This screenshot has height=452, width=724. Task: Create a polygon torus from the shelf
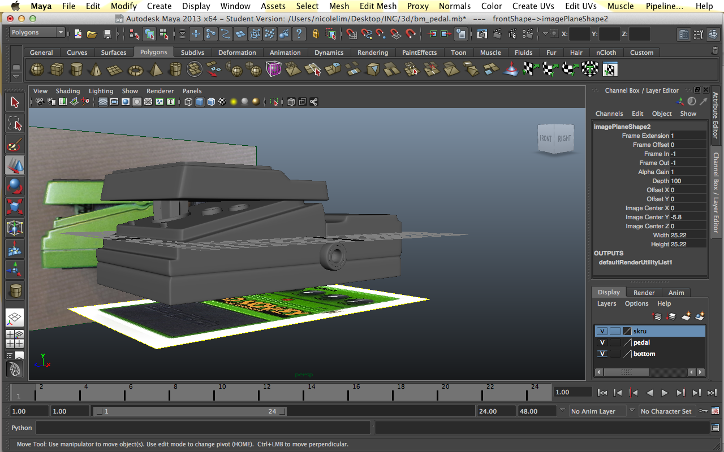pos(135,69)
